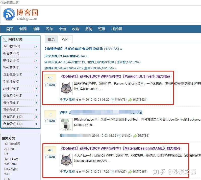
Task: Open the 最多推荐 C# 异步编程 link
Action: point(66,56)
